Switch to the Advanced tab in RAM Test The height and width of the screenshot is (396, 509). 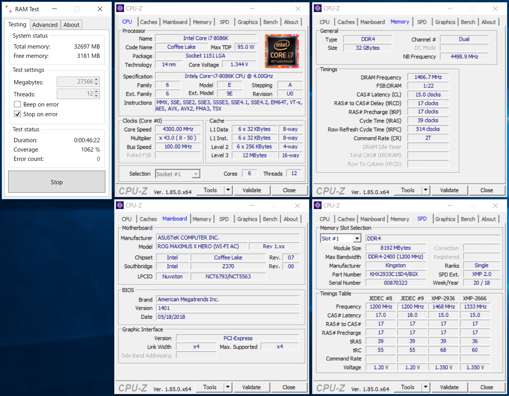tap(45, 25)
